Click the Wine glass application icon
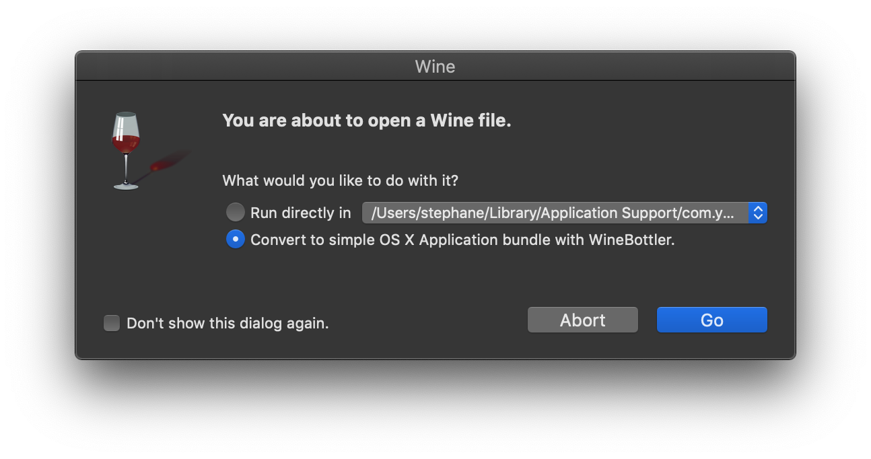Viewport: 871px width, 459px height. point(126,149)
